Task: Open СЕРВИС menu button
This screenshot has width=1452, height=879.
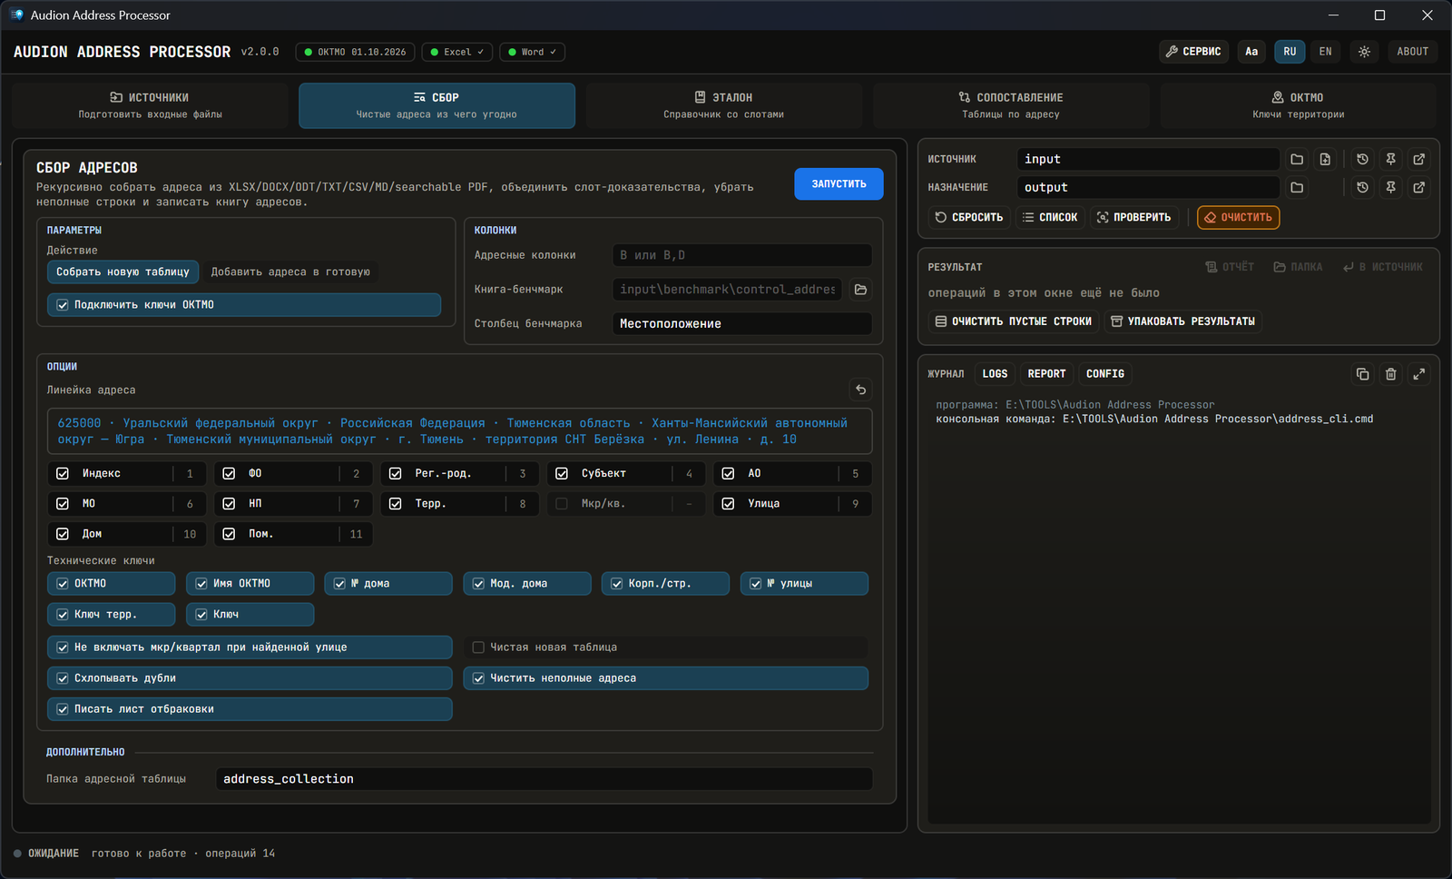Action: (1193, 52)
